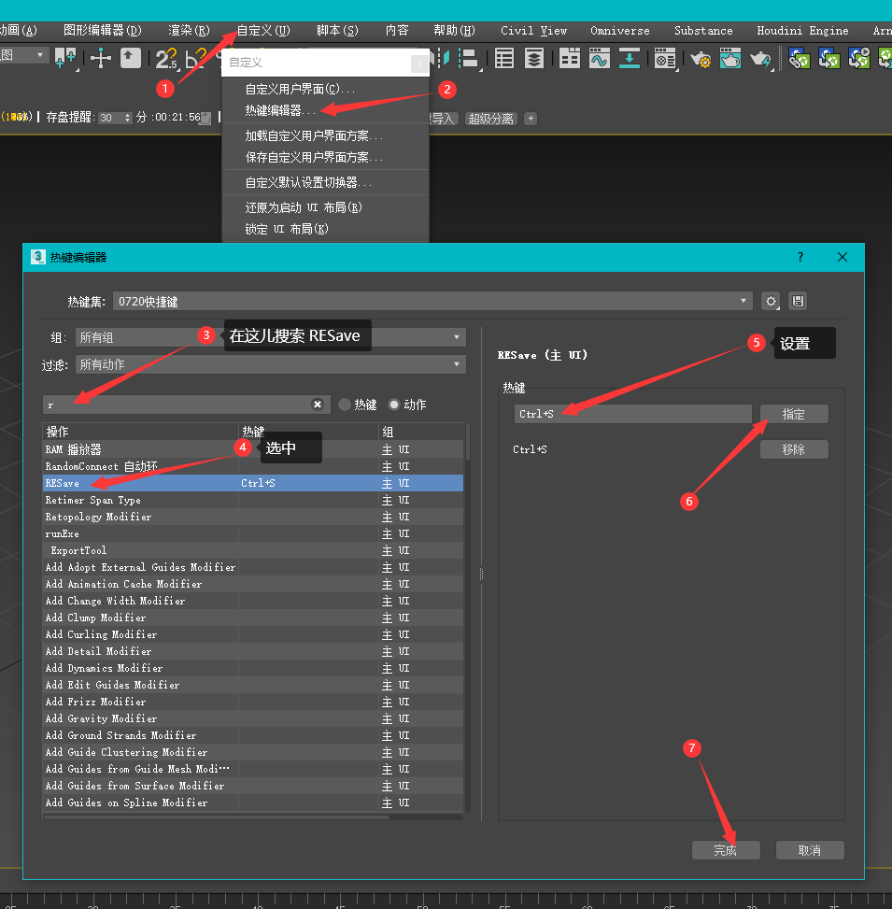Click the 移除 remove button

(794, 449)
